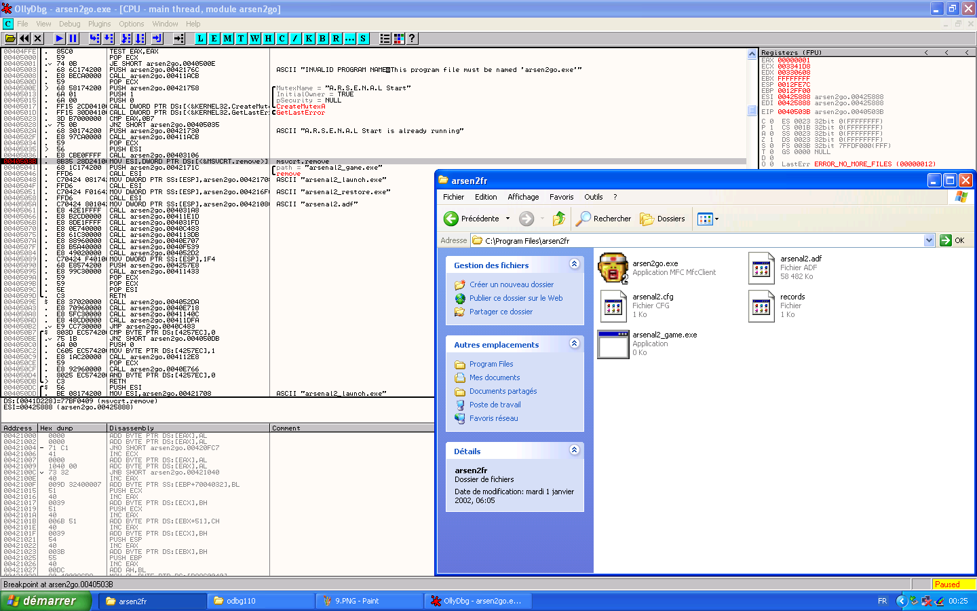
Task: Open References window with R button
Action: tap(336, 39)
